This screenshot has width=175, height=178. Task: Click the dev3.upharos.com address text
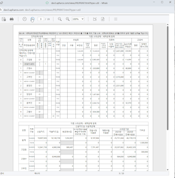coord(14,10)
